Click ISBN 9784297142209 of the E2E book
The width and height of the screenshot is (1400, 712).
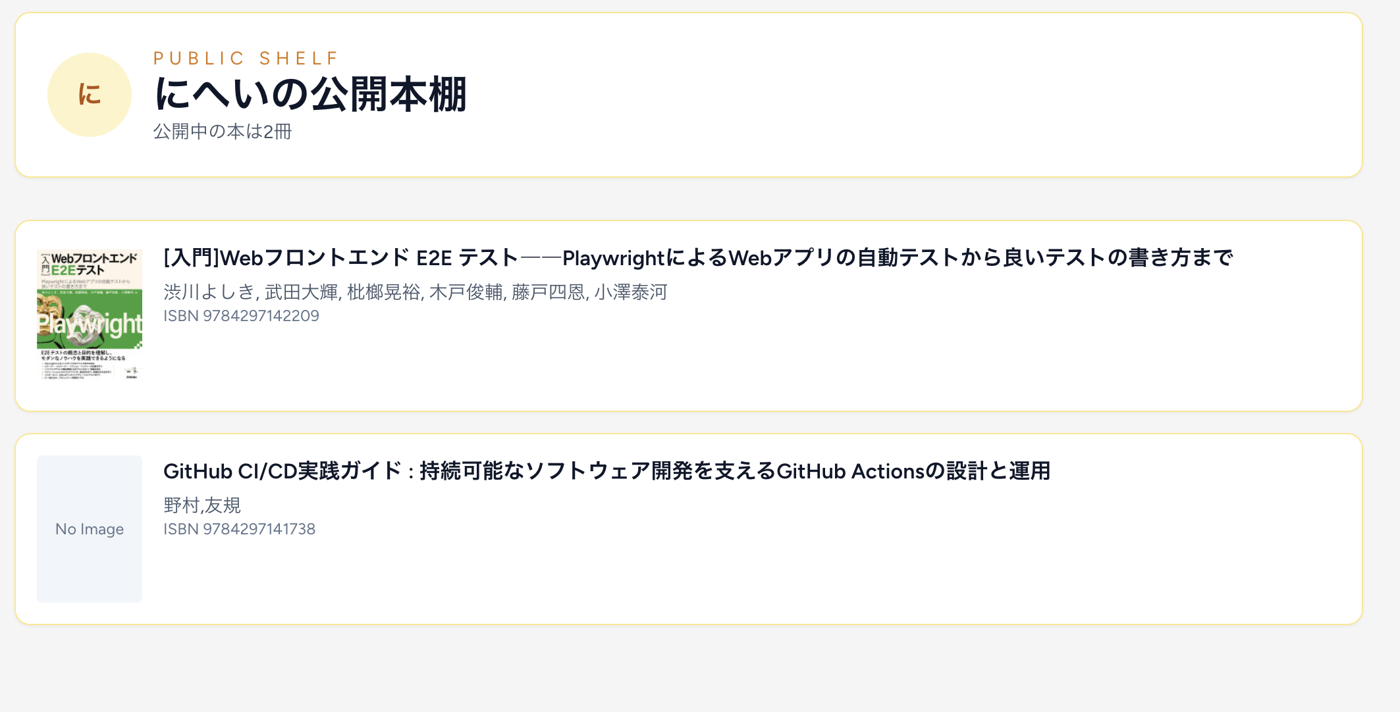241,315
